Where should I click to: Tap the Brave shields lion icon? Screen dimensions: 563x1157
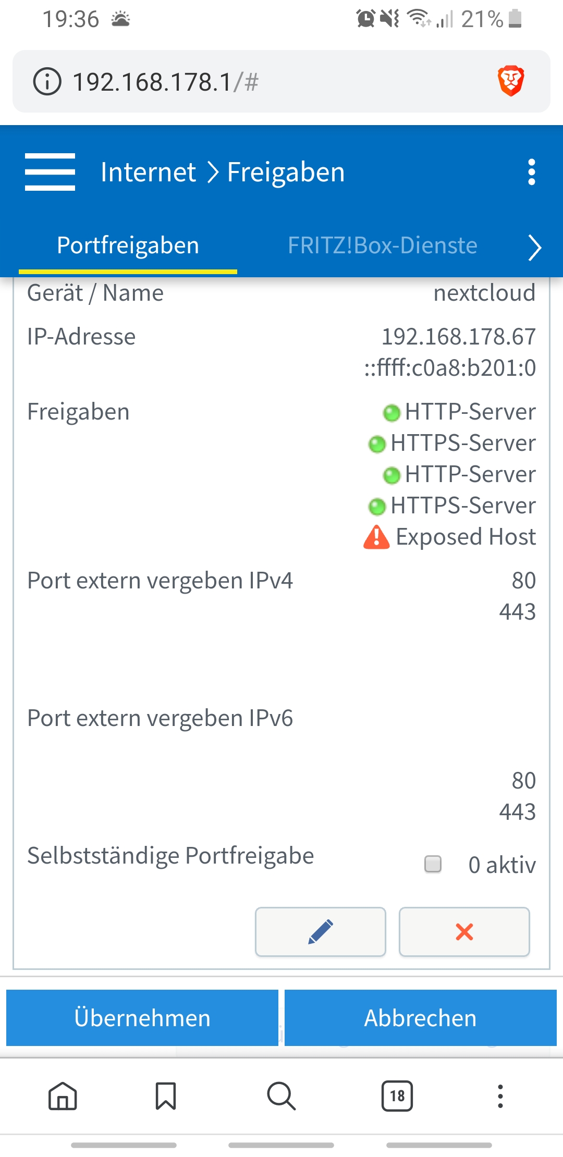tap(510, 81)
